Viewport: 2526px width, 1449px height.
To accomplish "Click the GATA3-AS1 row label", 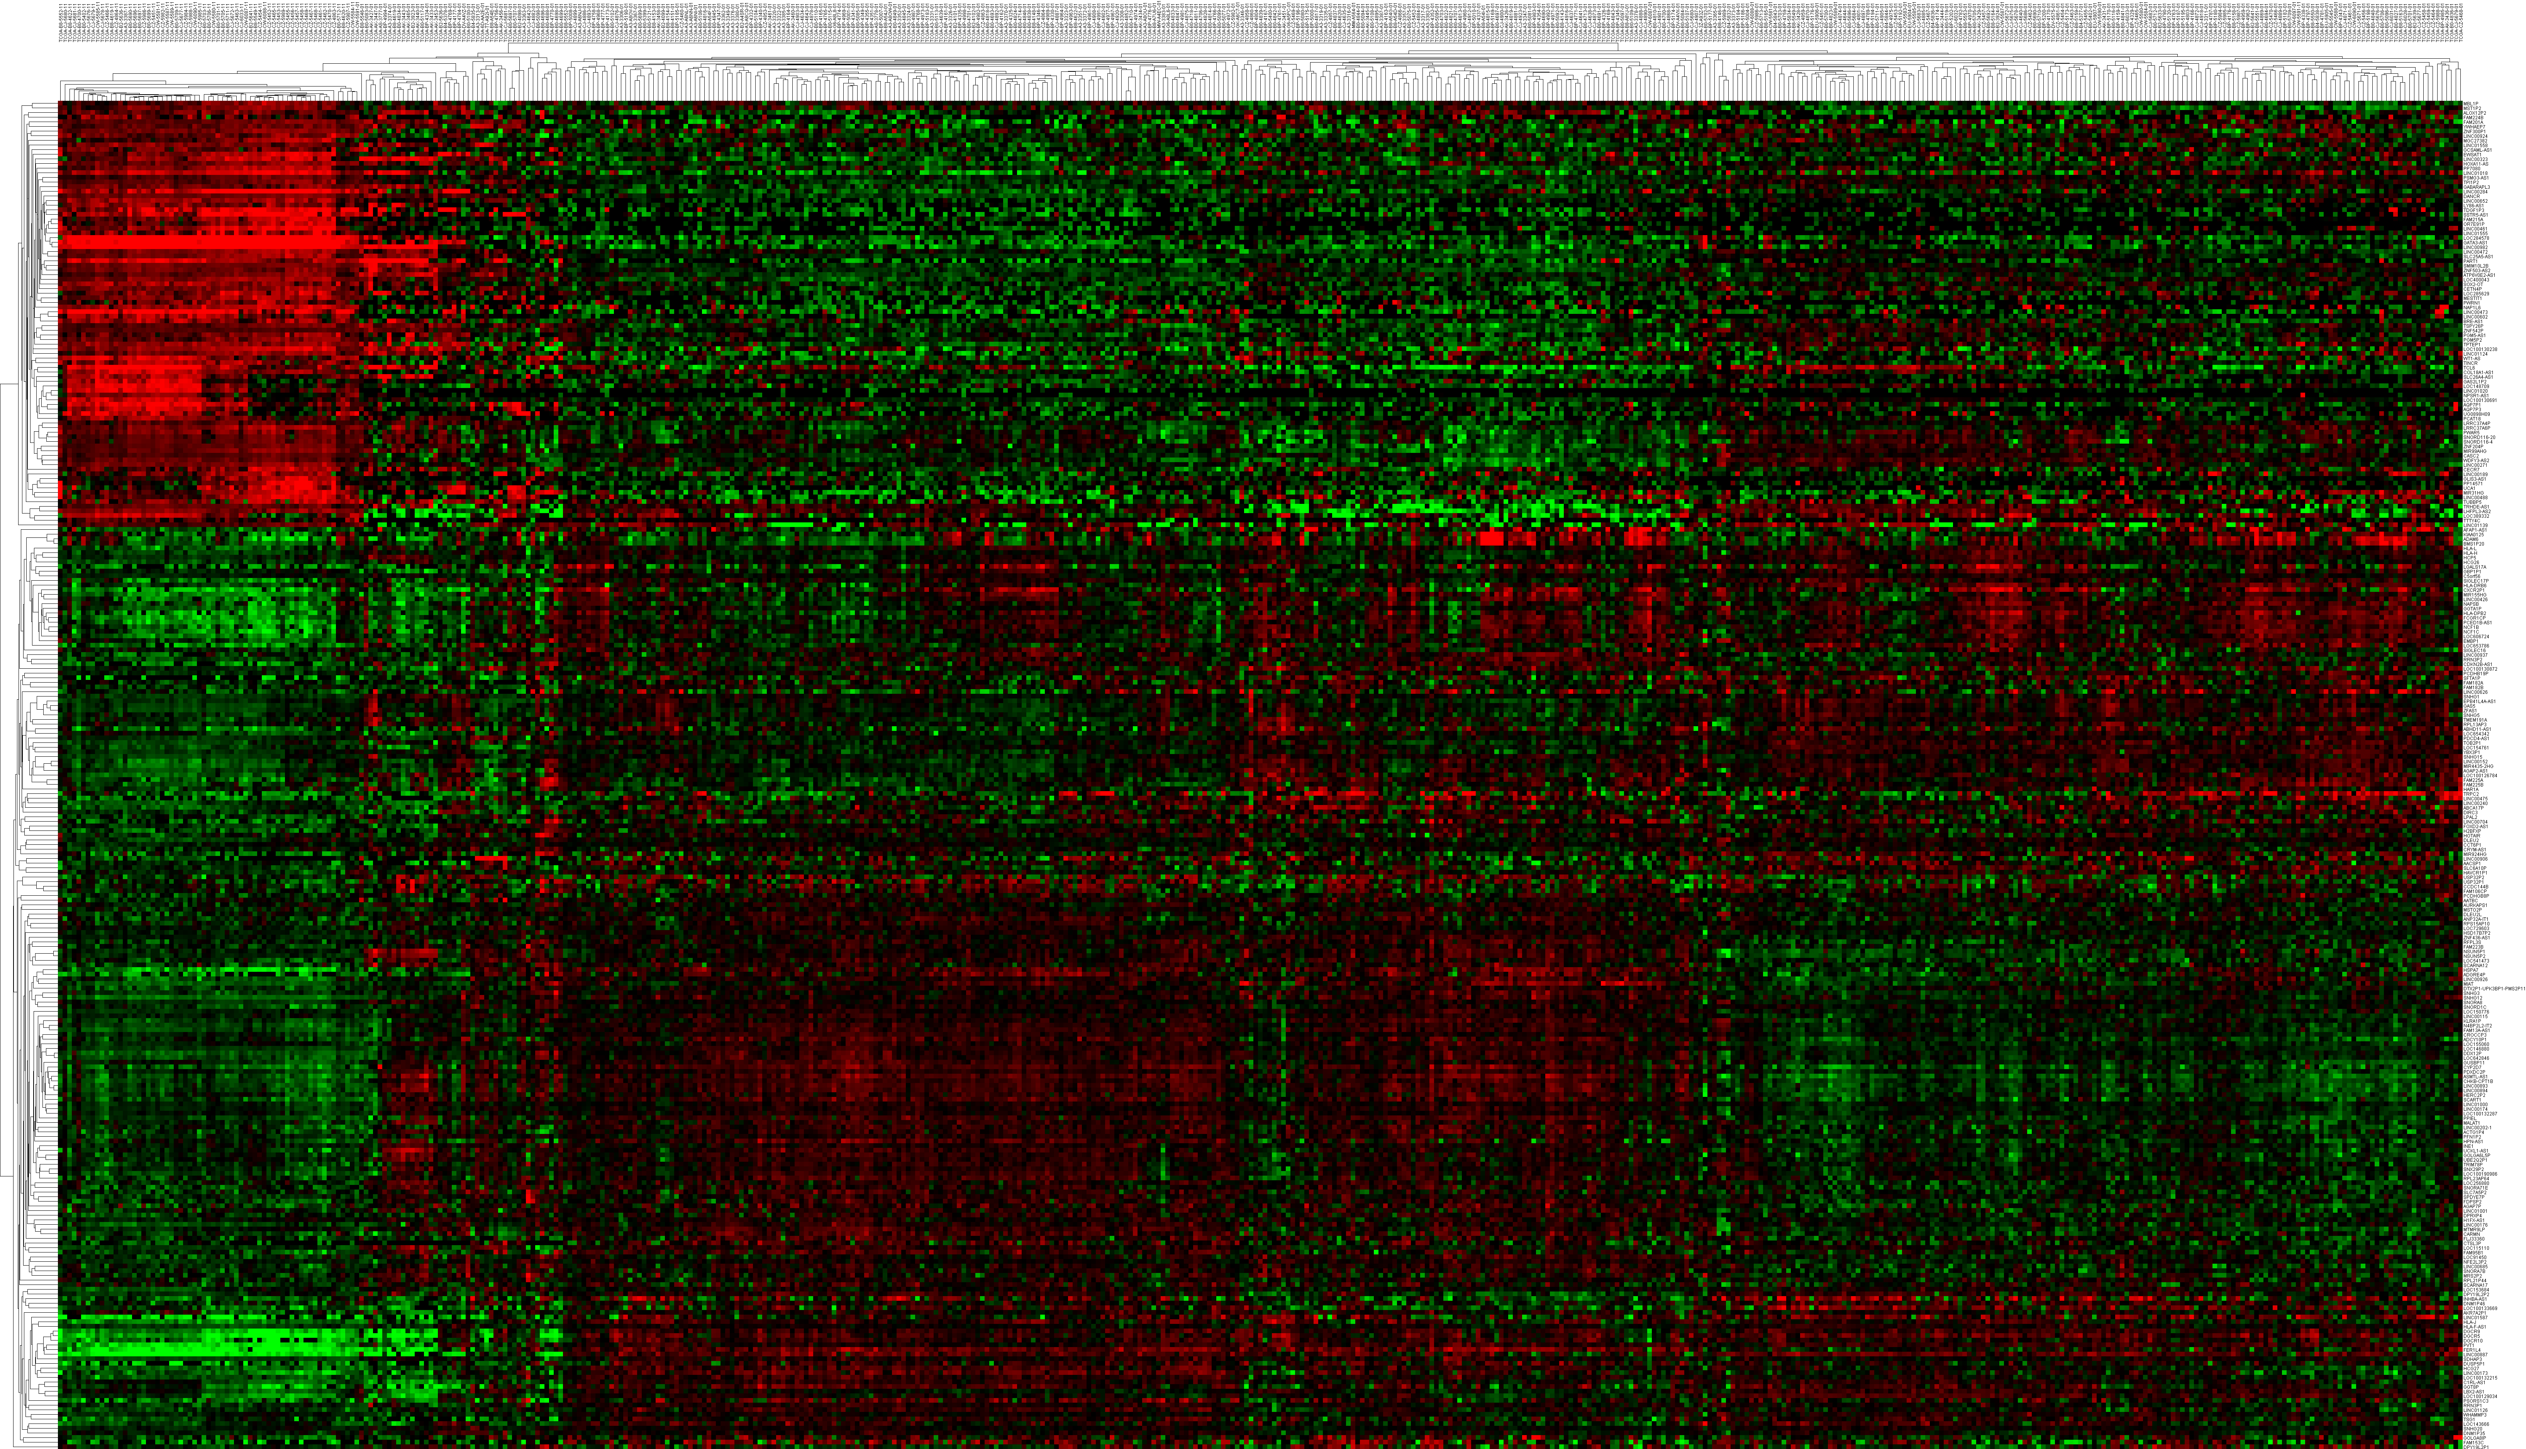I will [2475, 243].
